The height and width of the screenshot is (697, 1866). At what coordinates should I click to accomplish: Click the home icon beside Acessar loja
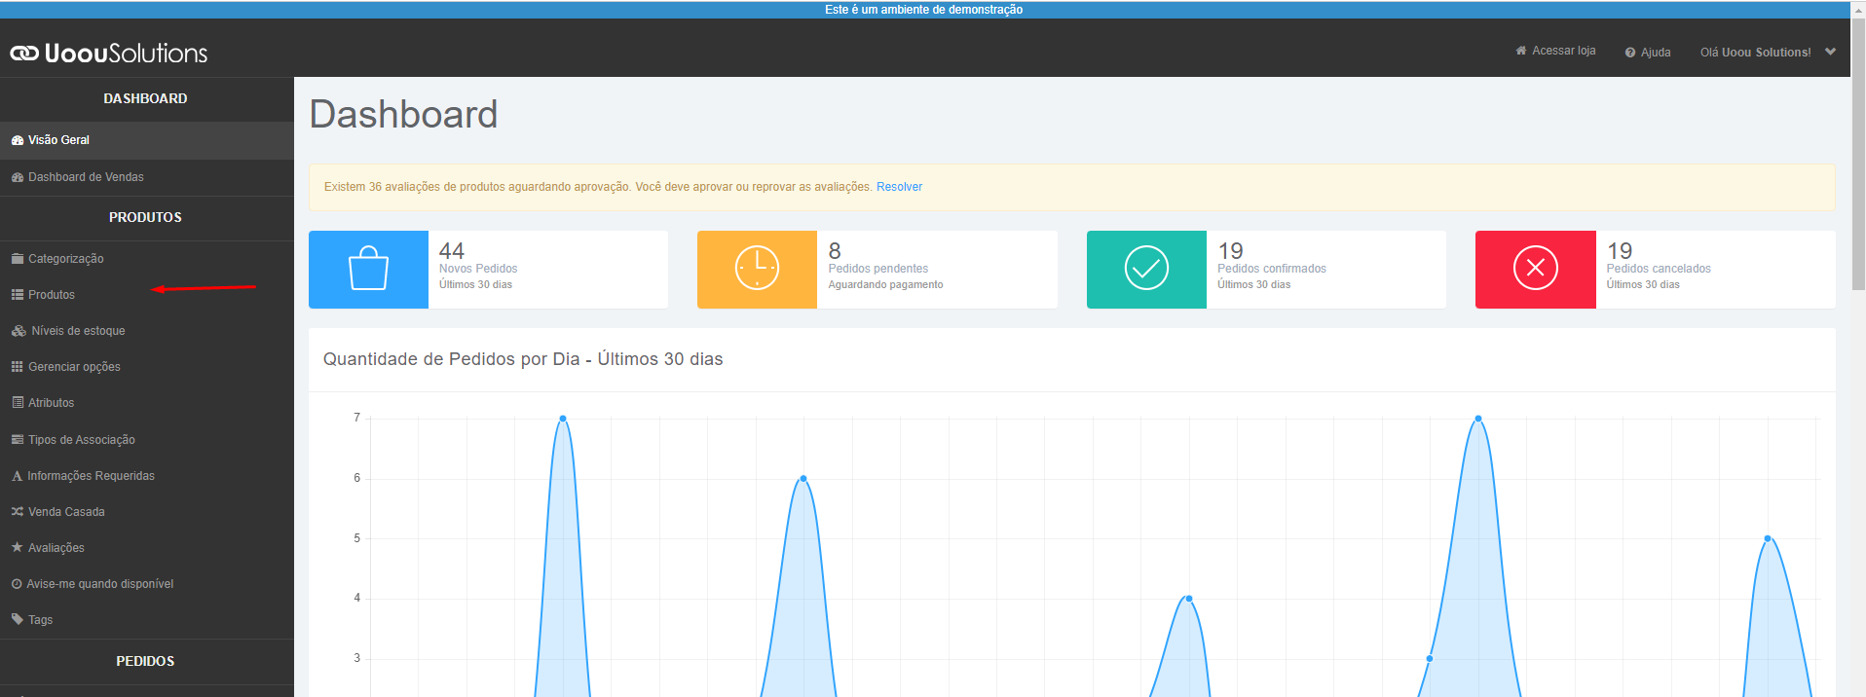point(1521,51)
